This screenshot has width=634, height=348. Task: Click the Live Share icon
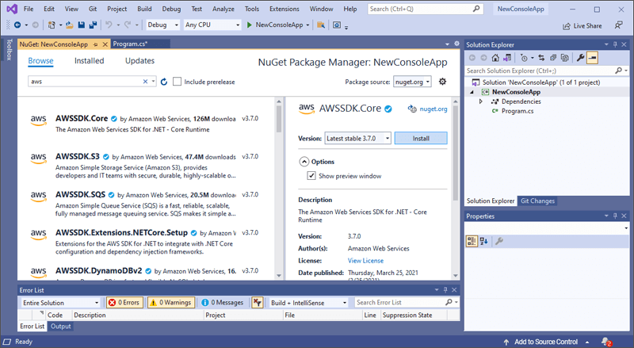pyautogui.click(x=567, y=26)
